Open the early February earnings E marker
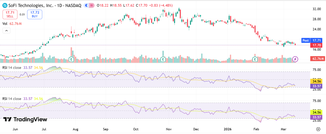Viewport: 326px width, 134px height. click(255, 59)
